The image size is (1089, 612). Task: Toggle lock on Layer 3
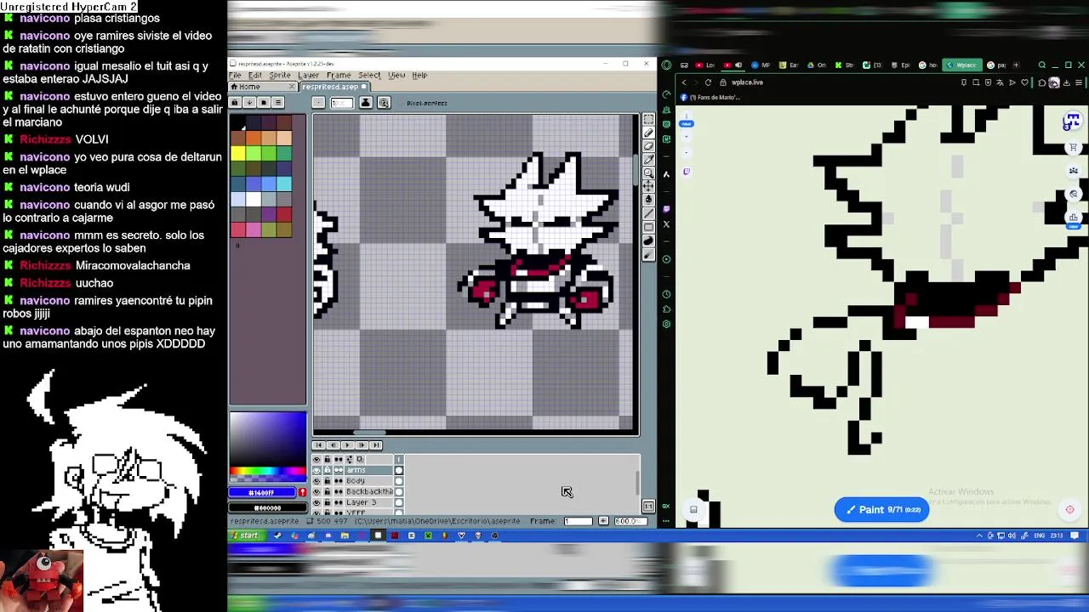click(x=328, y=502)
